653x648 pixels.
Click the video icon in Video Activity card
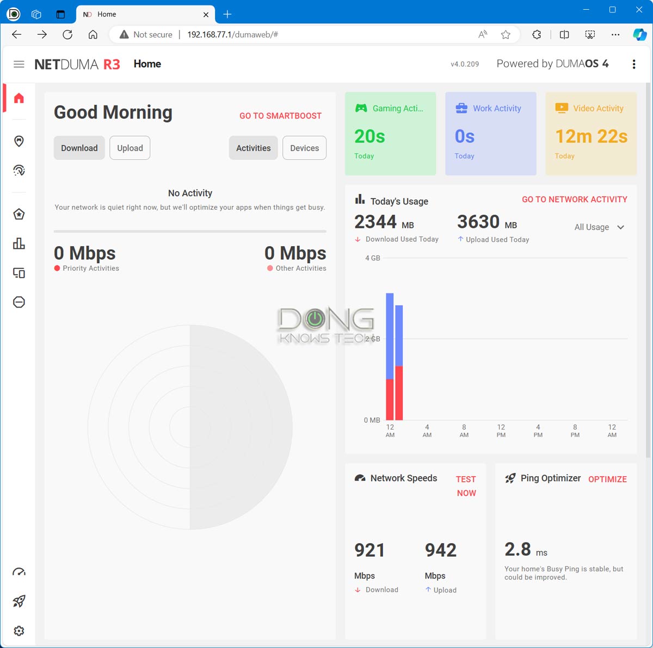pos(562,108)
